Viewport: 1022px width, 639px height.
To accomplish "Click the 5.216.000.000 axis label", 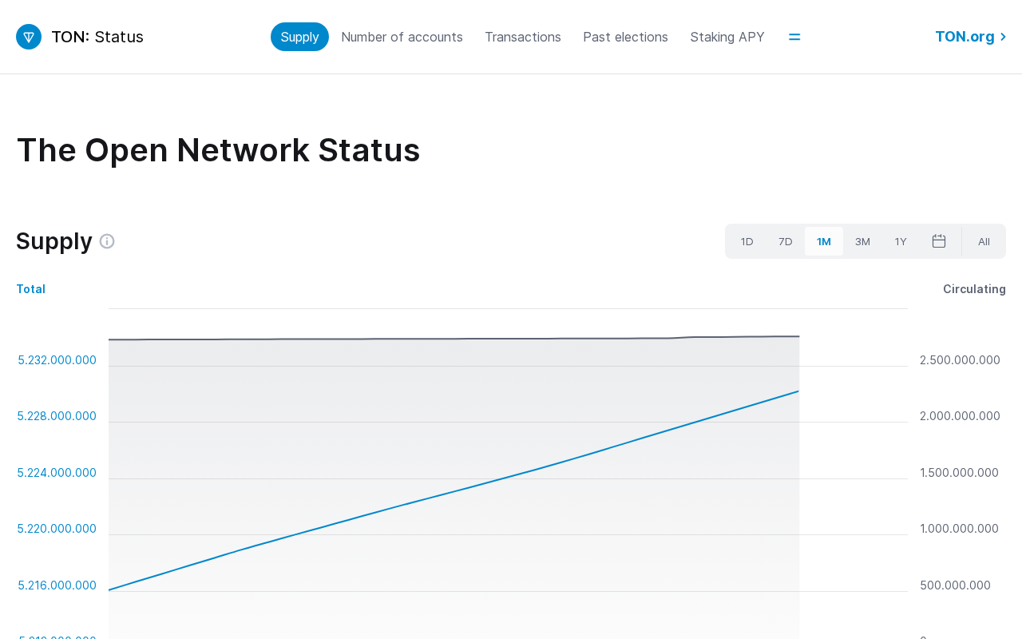I will point(57,585).
